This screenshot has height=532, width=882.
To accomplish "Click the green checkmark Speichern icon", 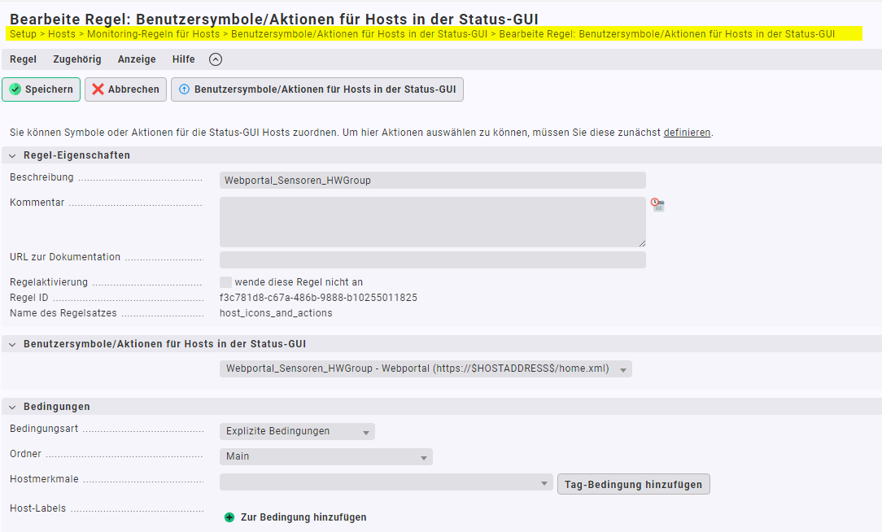I will tap(15, 89).
